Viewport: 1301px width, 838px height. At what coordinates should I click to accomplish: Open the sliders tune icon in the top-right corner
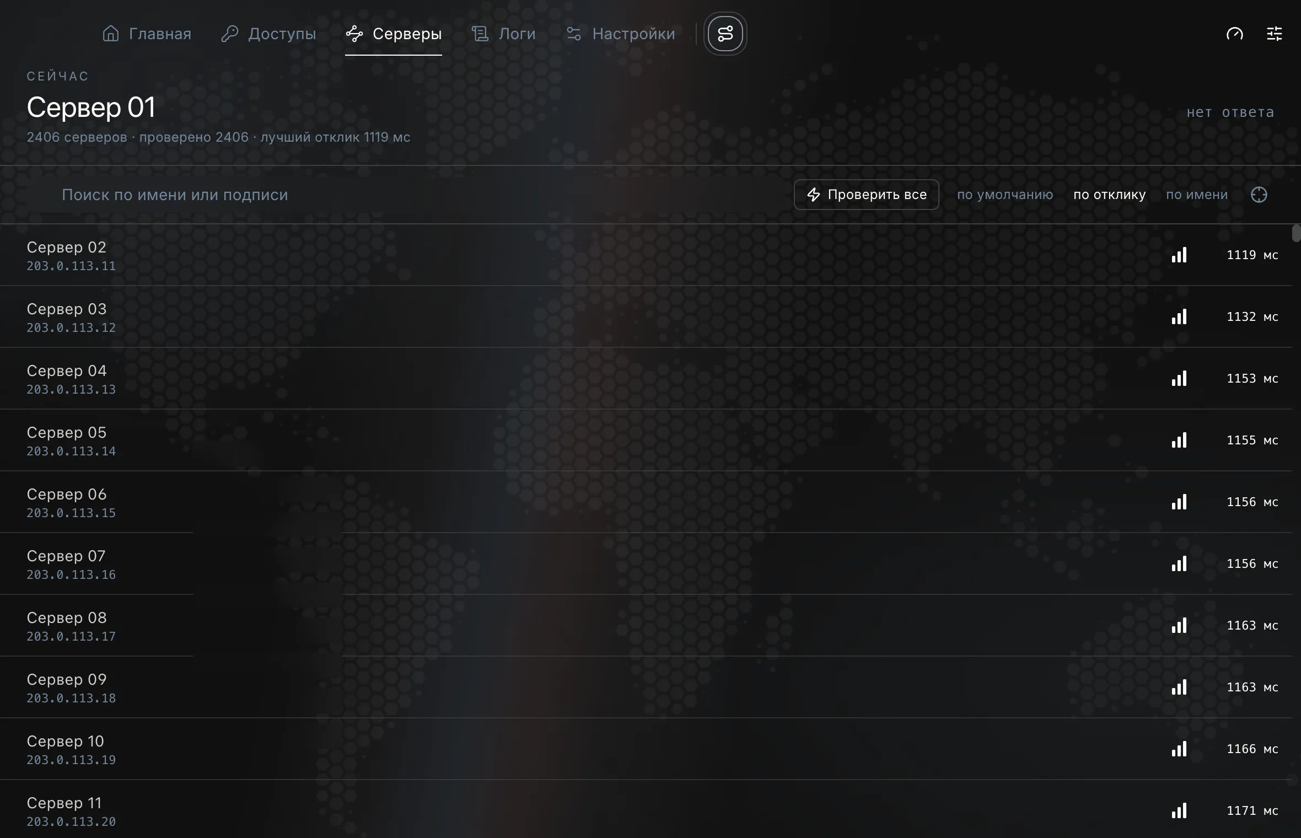pos(1275,34)
